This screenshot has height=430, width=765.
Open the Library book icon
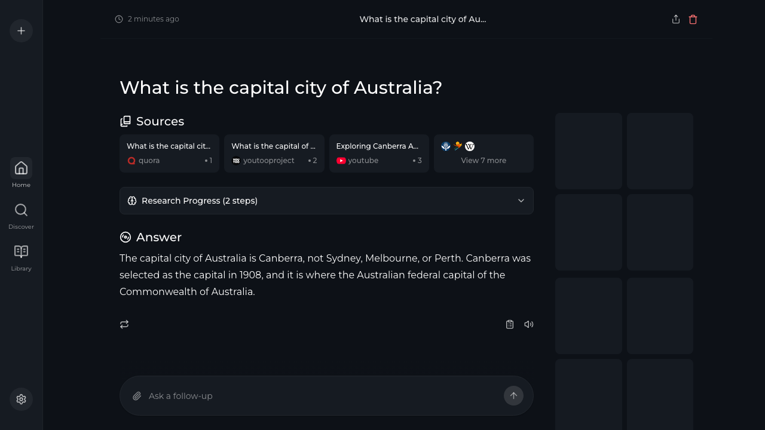[x=21, y=251]
